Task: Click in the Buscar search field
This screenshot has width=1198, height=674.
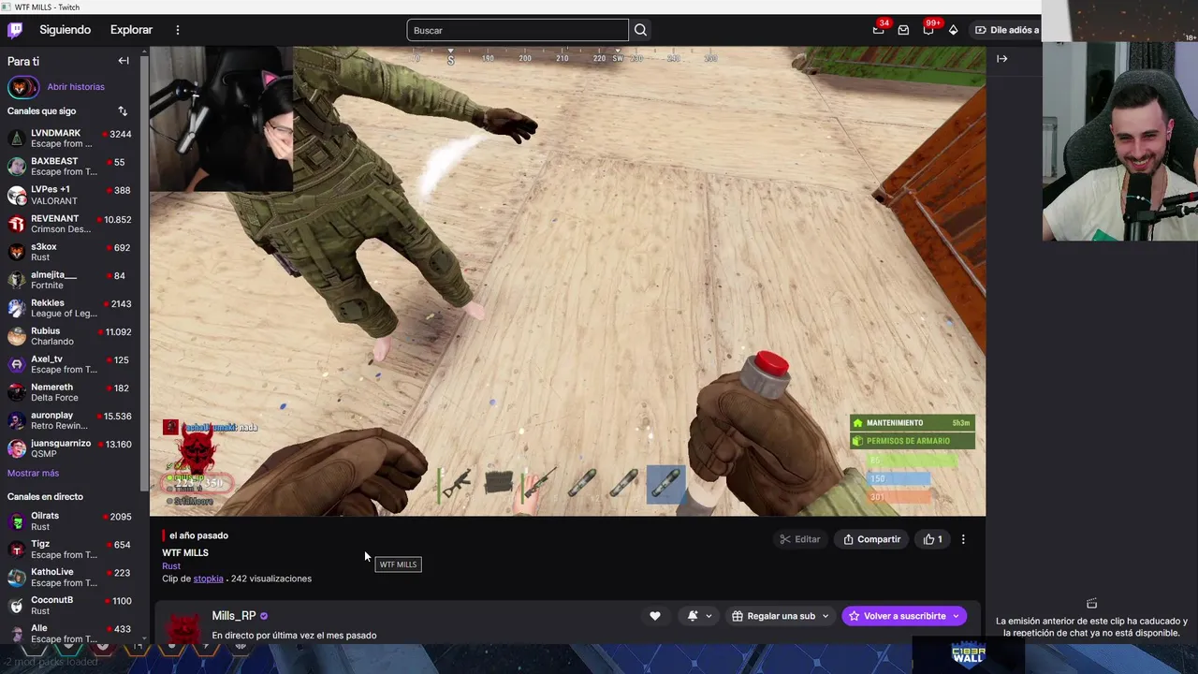Action: [518, 30]
